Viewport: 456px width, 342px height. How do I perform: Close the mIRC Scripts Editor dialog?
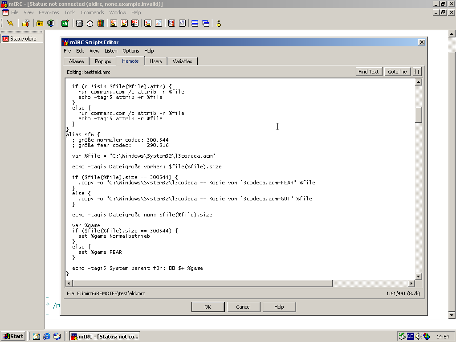point(422,42)
